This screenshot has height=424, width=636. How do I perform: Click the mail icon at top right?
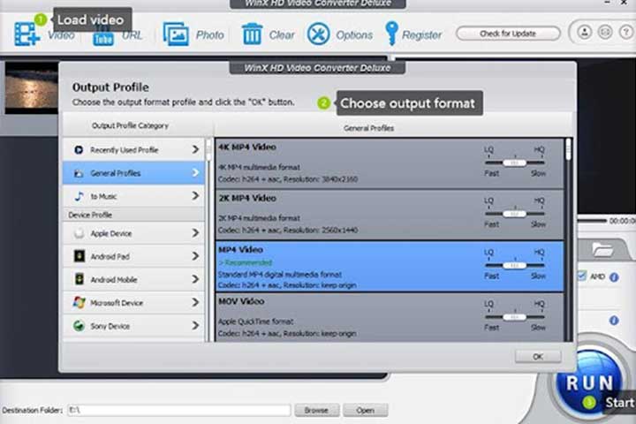point(605,32)
